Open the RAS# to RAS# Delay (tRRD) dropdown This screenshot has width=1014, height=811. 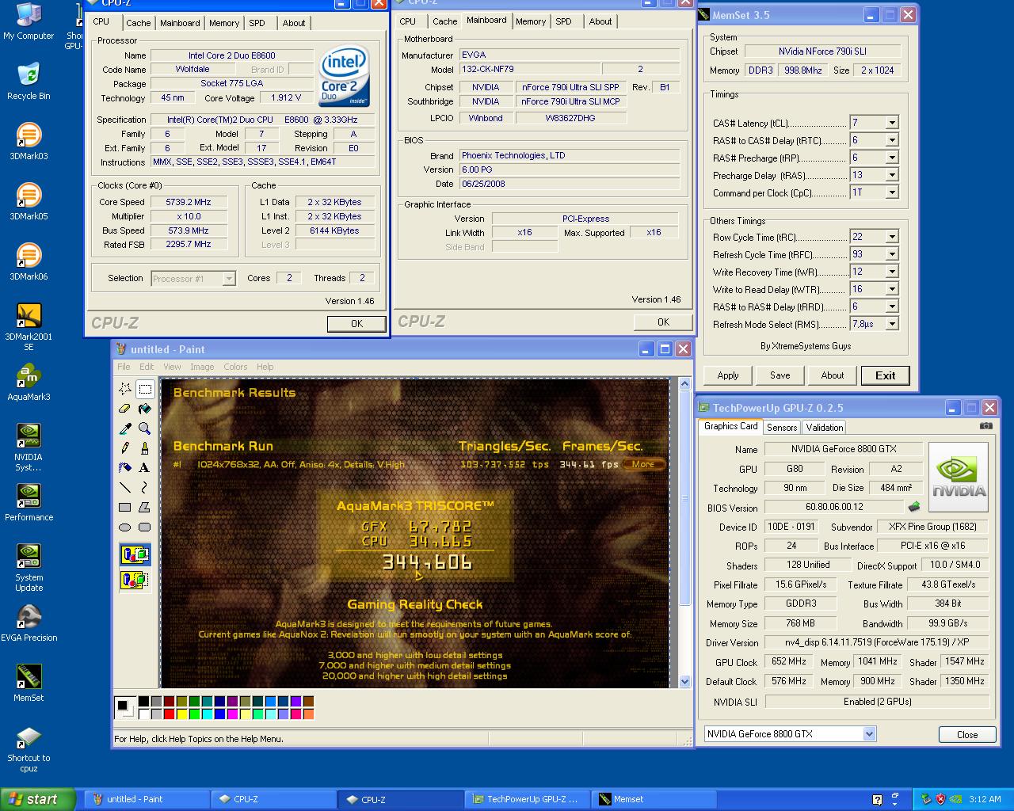point(892,307)
